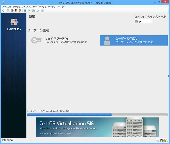The height and width of the screenshot is (144, 170).
Task: Click the orange Save state toolbar icon
Action: tap(20, 11)
